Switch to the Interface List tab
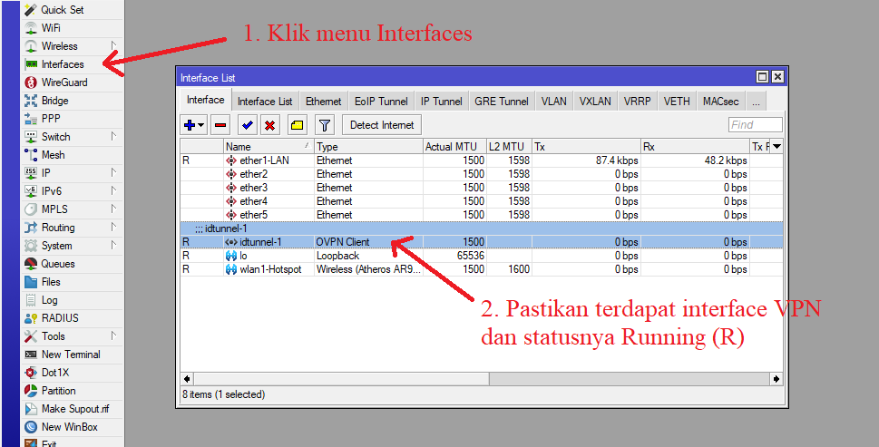This screenshot has height=447, width=879. 265,102
